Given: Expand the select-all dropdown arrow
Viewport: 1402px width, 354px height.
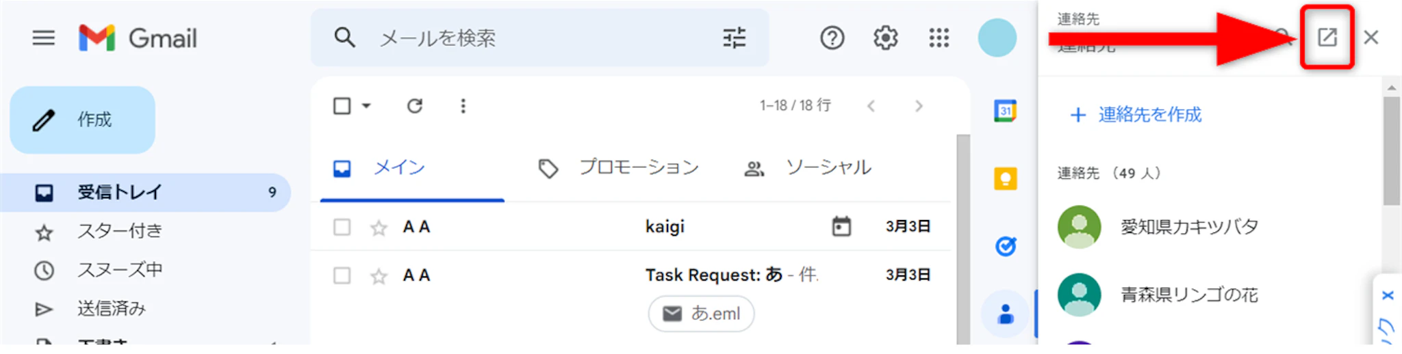Looking at the screenshot, I should tap(367, 106).
